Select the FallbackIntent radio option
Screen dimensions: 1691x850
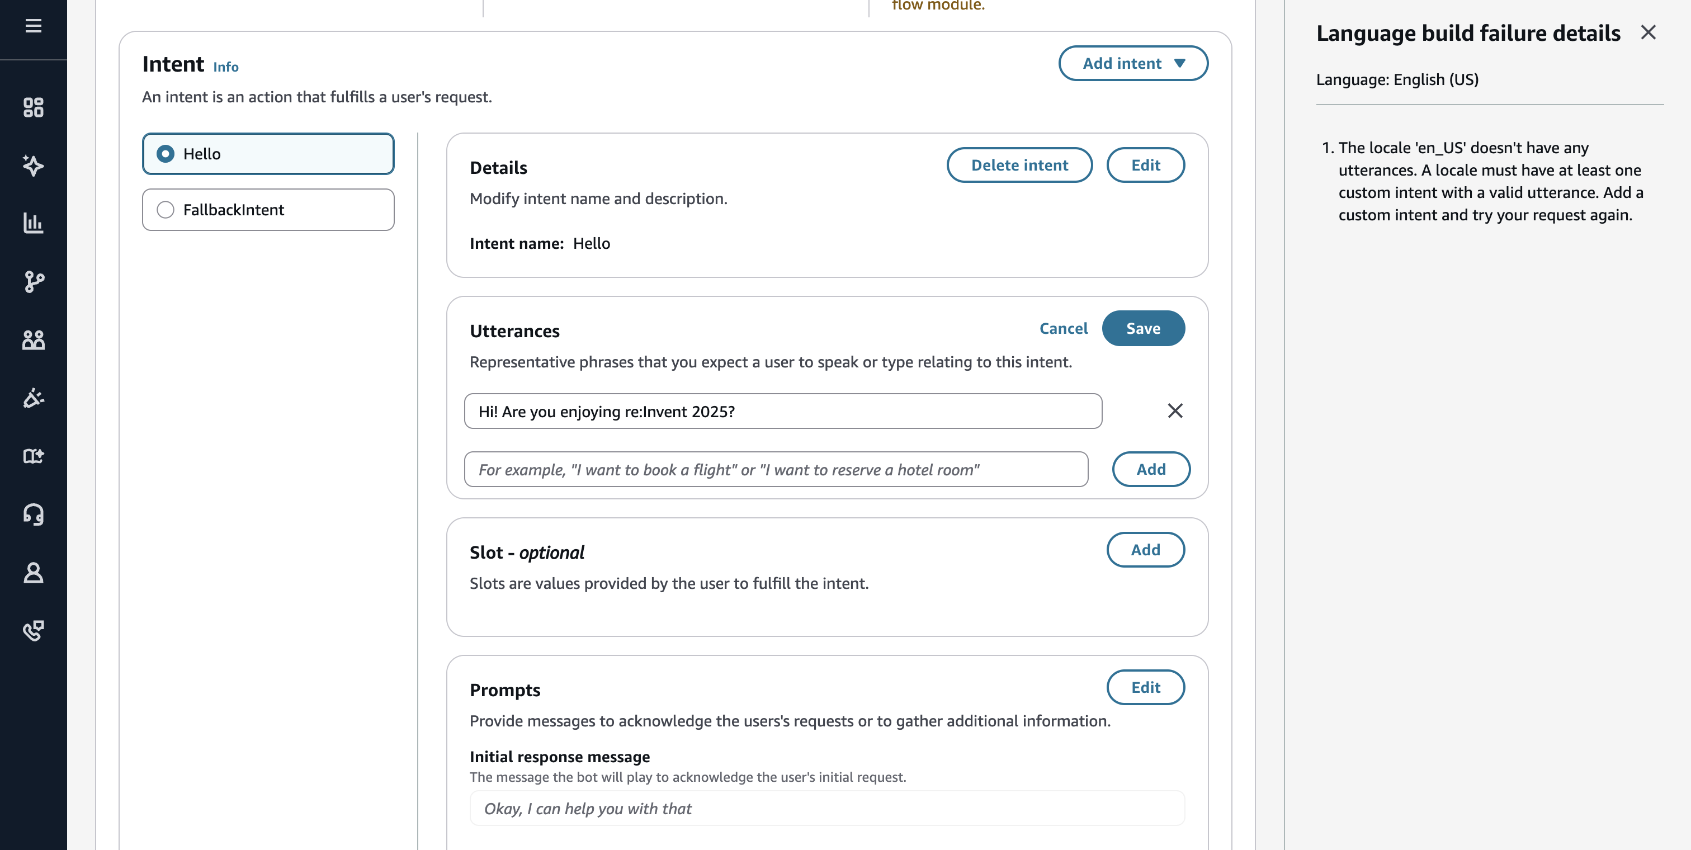(166, 210)
